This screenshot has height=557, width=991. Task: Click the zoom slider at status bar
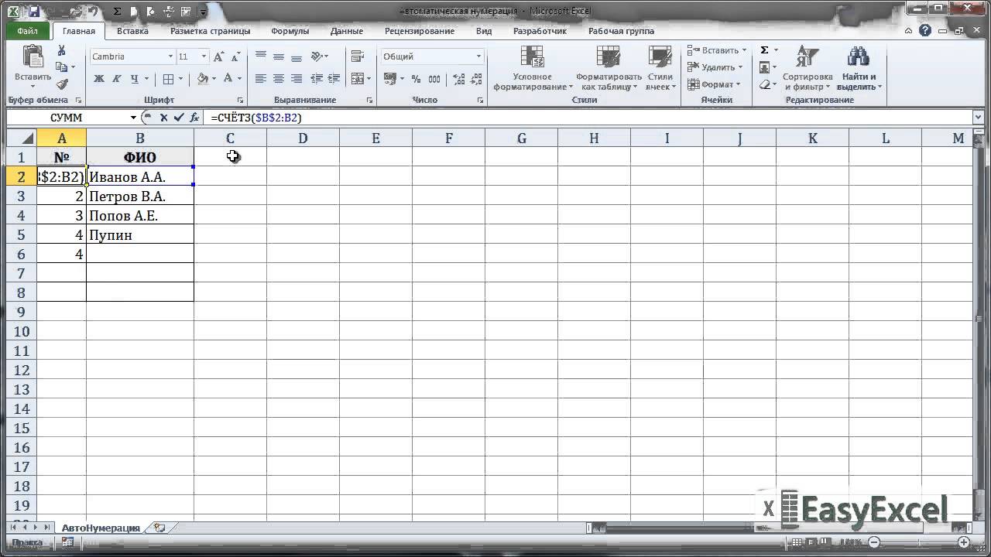(918, 542)
